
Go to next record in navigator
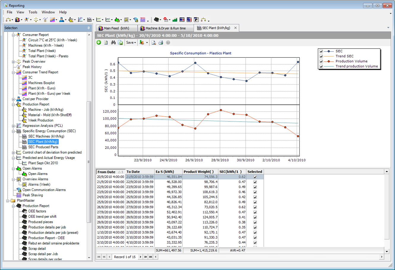140,257
